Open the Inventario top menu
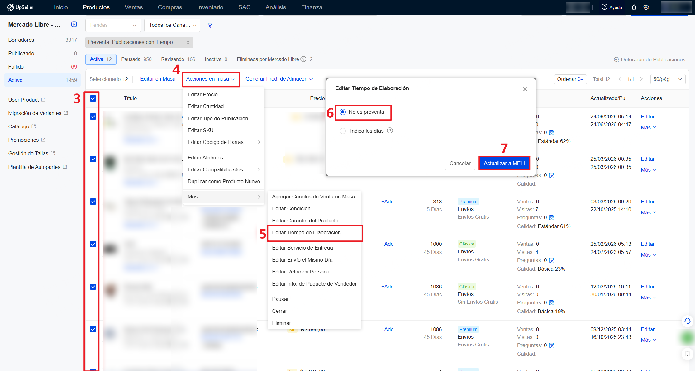The width and height of the screenshot is (695, 371). pos(210,7)
